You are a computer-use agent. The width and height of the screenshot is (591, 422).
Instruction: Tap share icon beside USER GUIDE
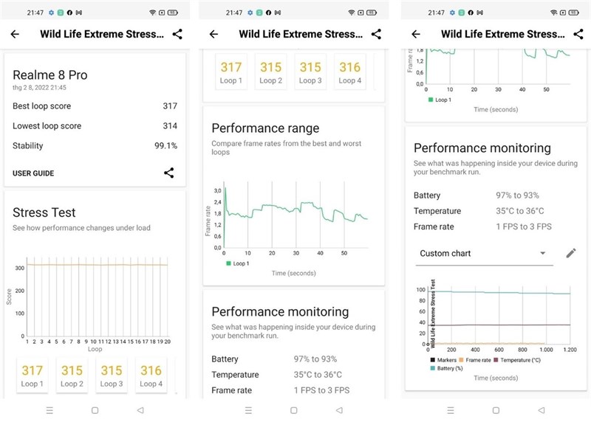169,173
